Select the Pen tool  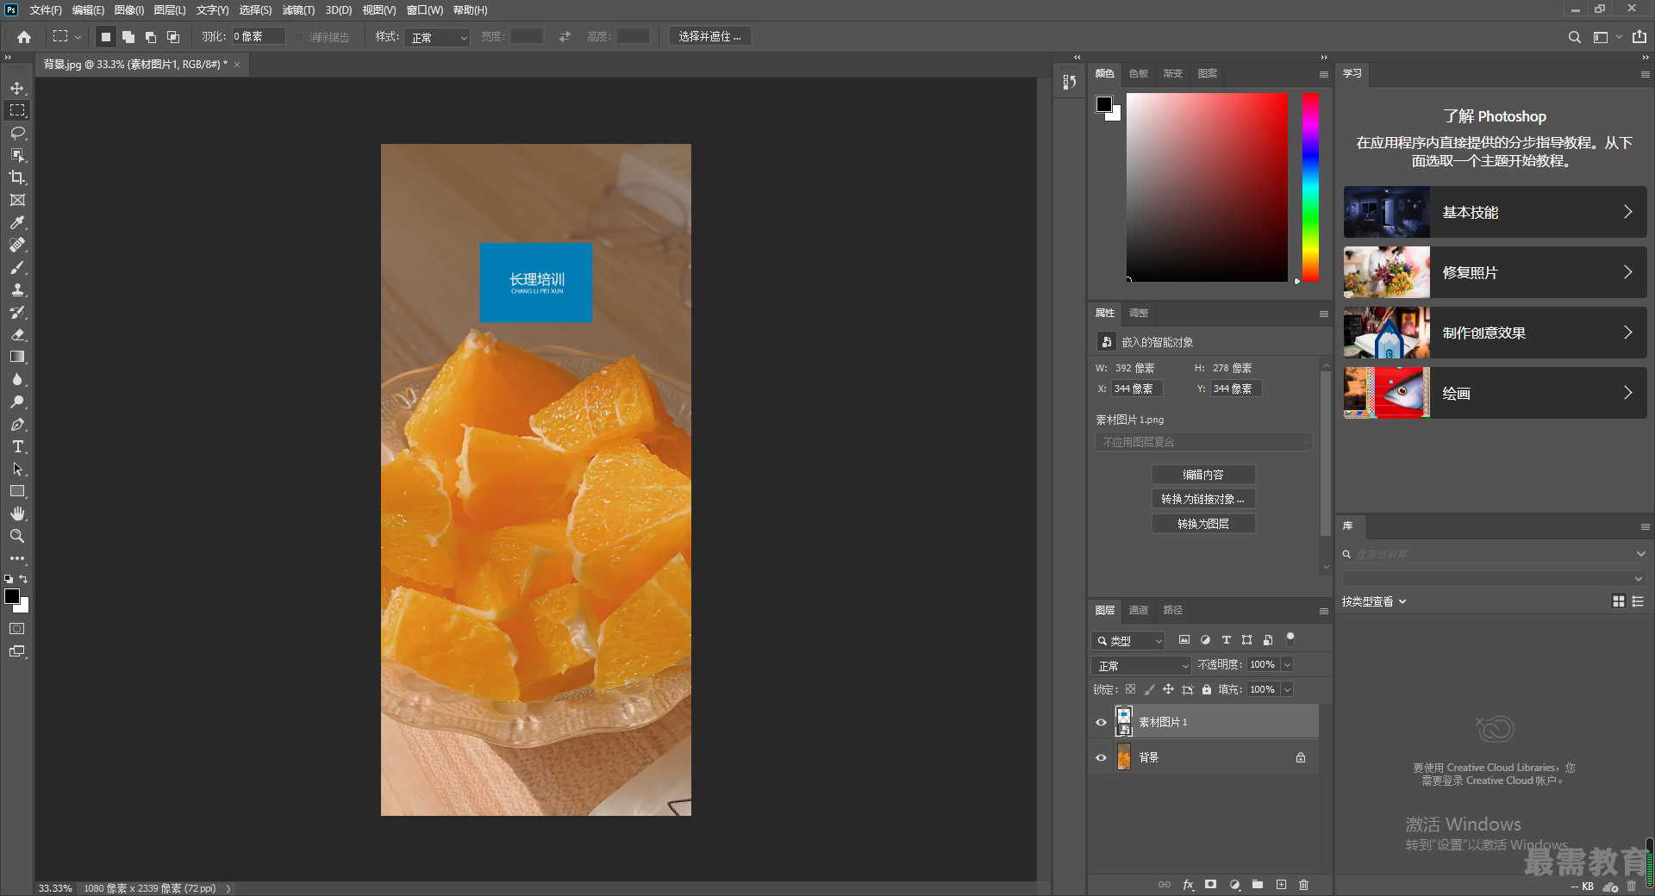click(x=17, y=424)
